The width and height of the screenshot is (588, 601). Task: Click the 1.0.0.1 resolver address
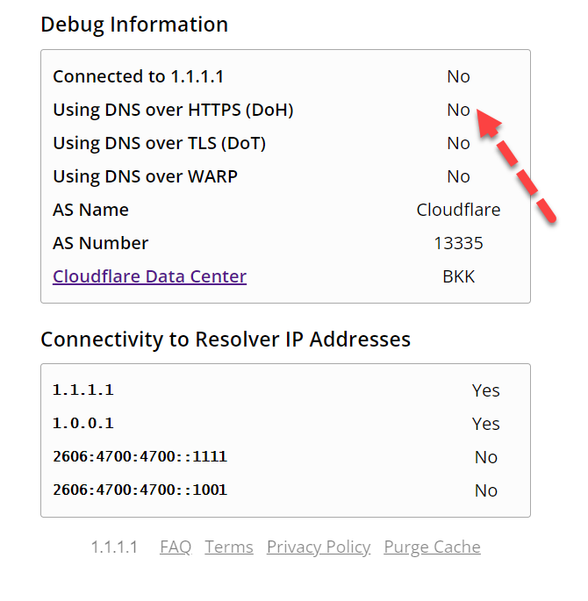(83, 424)
